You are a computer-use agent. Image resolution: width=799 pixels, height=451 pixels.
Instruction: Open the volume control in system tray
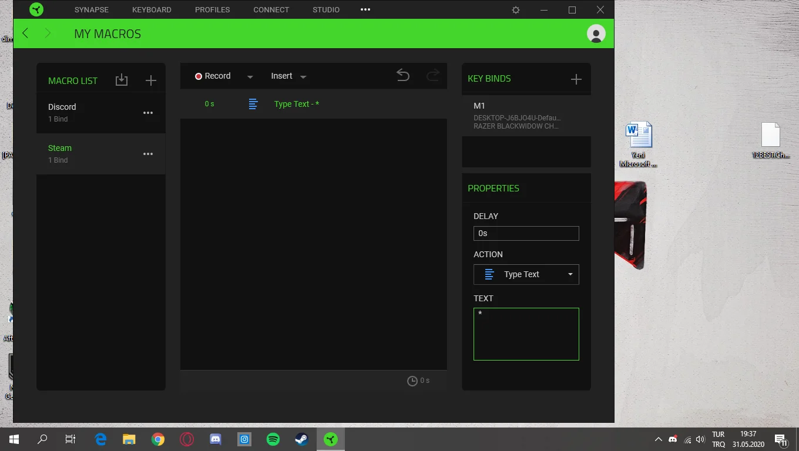pos(700,439)
